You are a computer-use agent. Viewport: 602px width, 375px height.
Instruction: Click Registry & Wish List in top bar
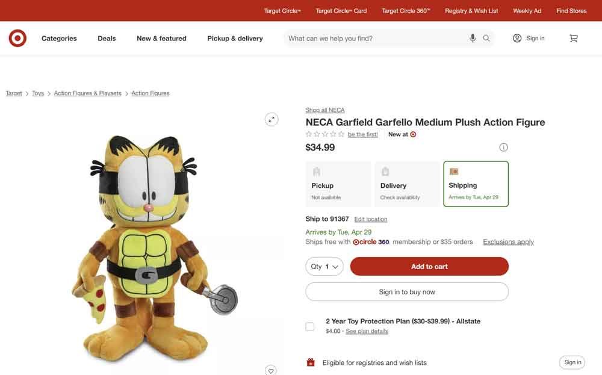tap(471, 10)
